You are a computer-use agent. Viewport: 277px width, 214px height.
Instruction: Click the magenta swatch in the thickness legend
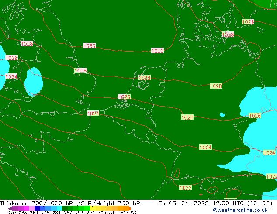coord(26,208)
